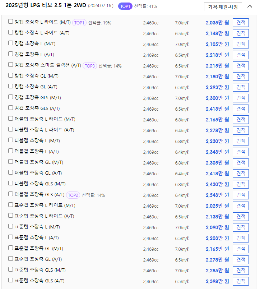Image resolution: width=260 pixels, height=291 pixels.
Task: Select 킹캡 초장축 스마트 셀렉션 (A/T) checkbox
Action: (x=10, y=65)
